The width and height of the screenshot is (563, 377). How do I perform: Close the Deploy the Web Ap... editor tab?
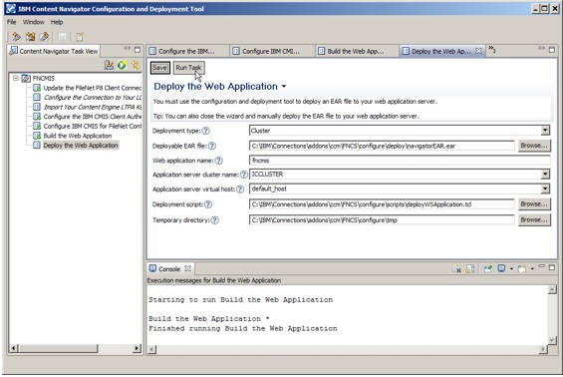[478, 51]
